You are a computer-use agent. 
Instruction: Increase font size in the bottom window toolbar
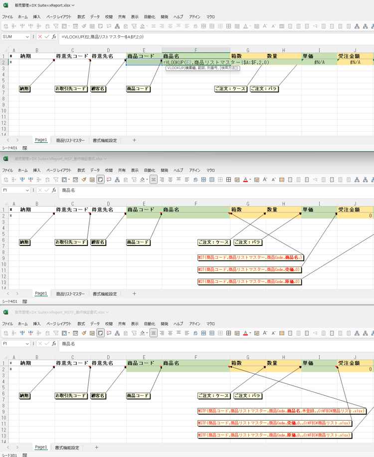(265, 333)
